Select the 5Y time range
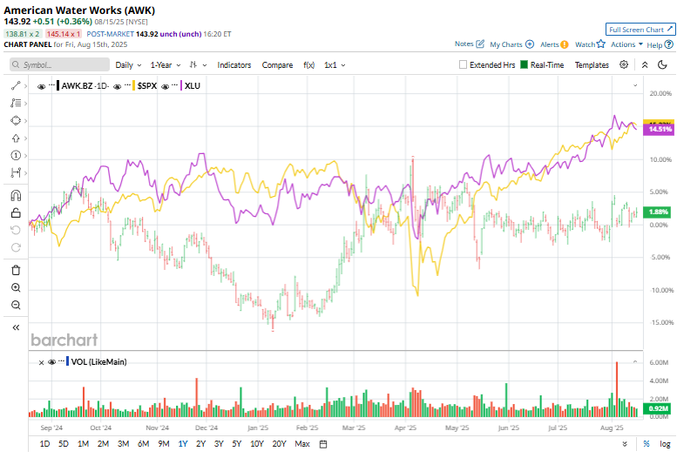 237,444
